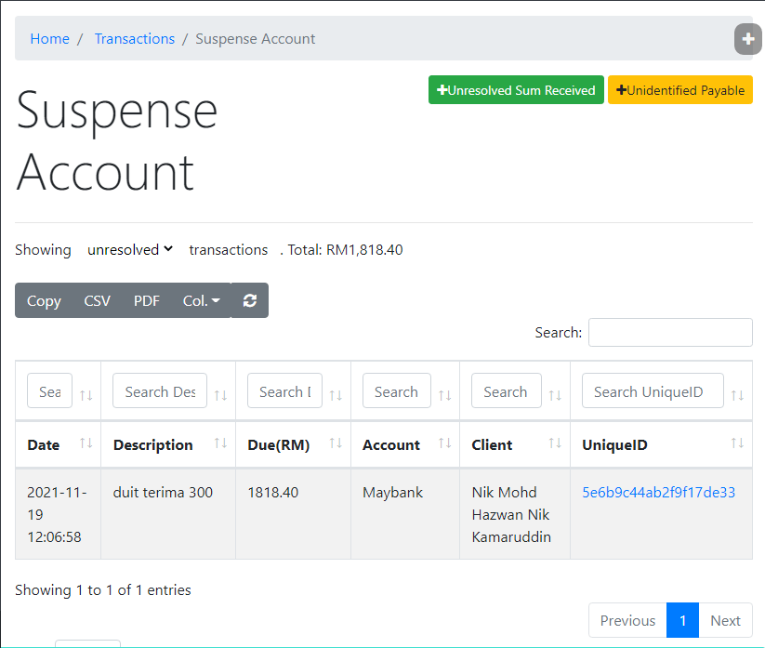This screenshot has width=765, height=648.
Task: Sort the Client column
Action: click(x=554, y=444)
